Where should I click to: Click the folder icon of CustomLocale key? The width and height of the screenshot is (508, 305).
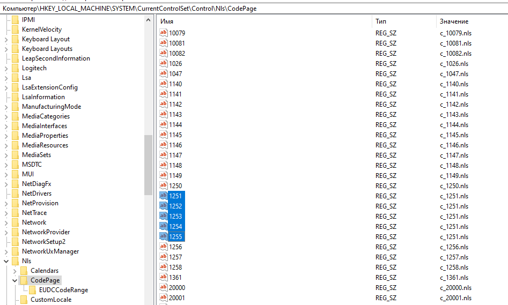click(24, 300)
